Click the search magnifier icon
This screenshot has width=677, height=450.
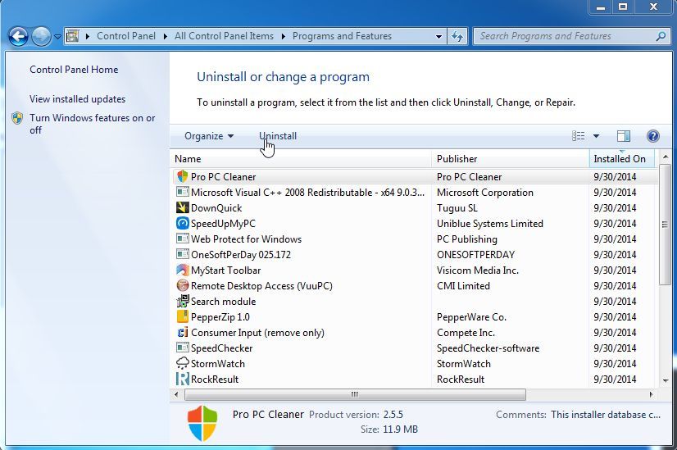[661, 36]
